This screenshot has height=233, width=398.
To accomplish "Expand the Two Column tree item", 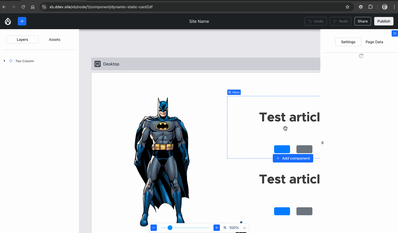I will click(5, 61).
